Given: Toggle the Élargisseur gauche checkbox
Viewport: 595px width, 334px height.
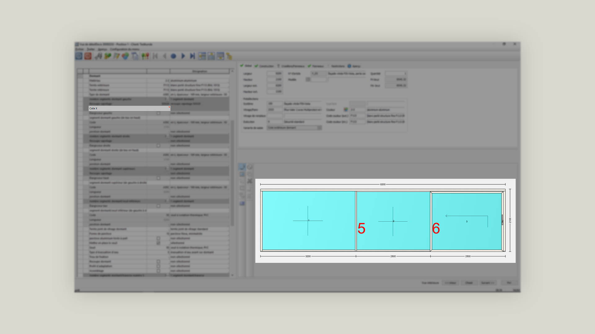Looking at the screenshot, I should tap(158, 113).
